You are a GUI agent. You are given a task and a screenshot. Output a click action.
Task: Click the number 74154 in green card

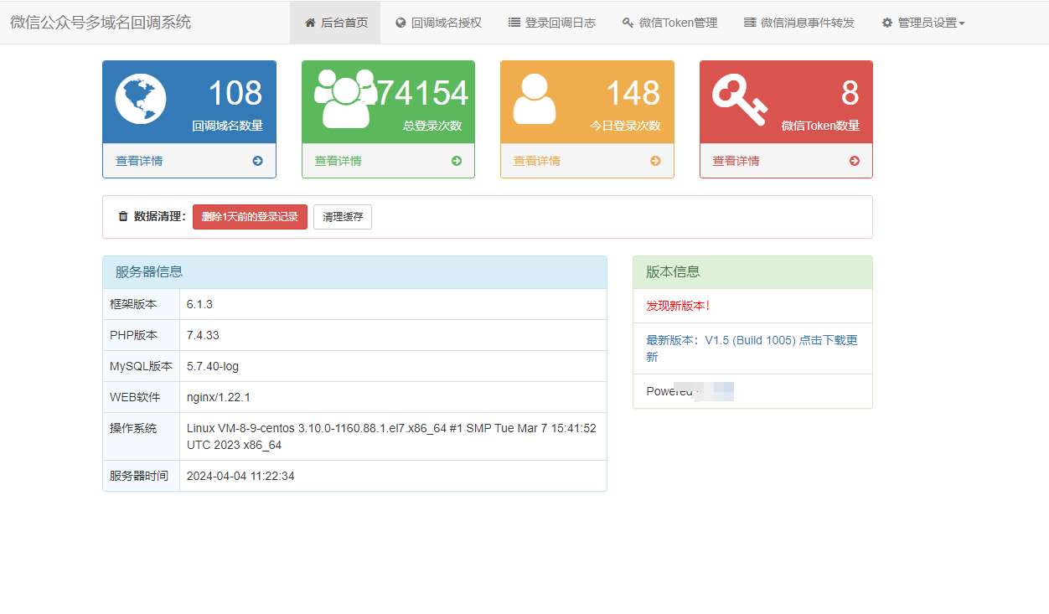coord(422,93)
